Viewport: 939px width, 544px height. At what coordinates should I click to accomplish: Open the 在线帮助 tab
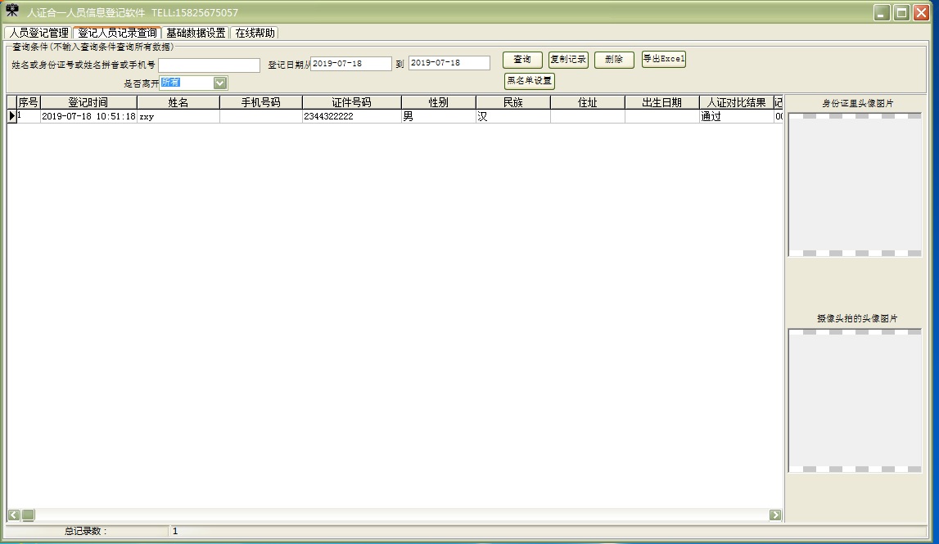[x=255, y=34]
